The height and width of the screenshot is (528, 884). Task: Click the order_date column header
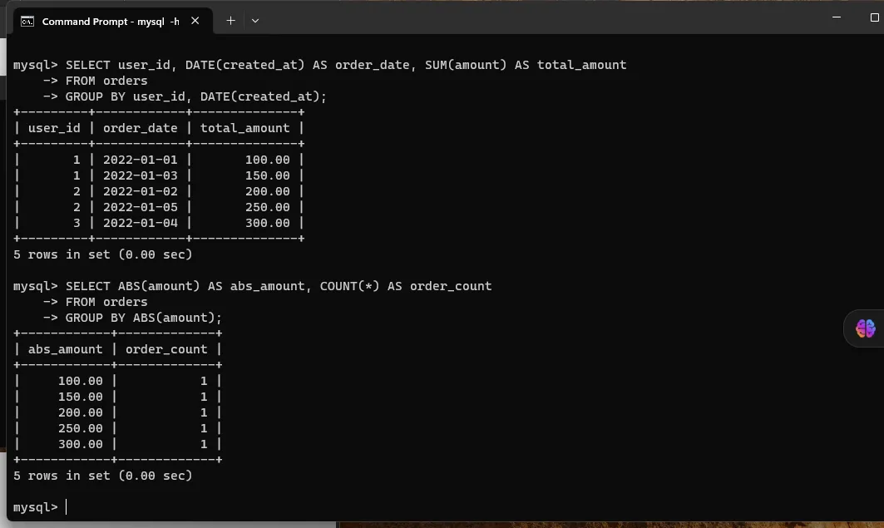[x=140, y=128]
